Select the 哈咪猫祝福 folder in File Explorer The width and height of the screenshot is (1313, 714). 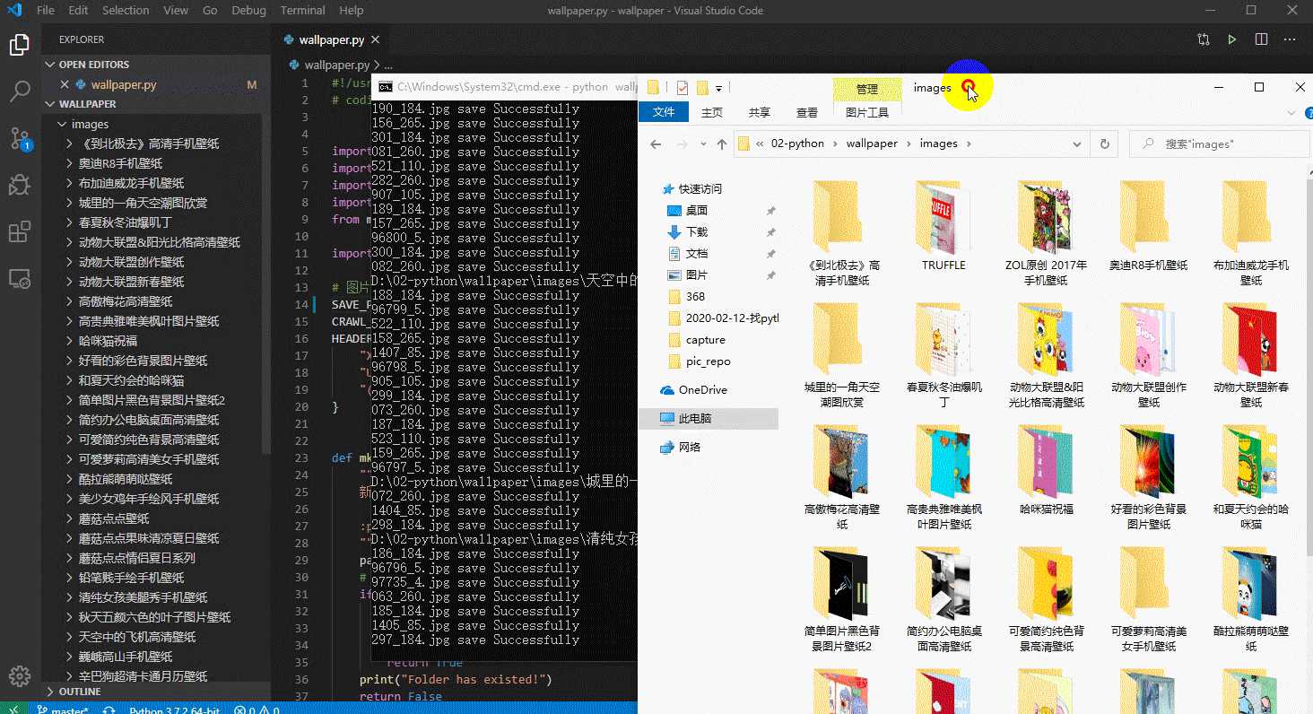coord(1047,471)
